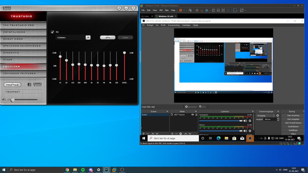The height and width of the screenshot is (173, 308).
Task: Open the VM menu in VMware
Action: (161, 10)
